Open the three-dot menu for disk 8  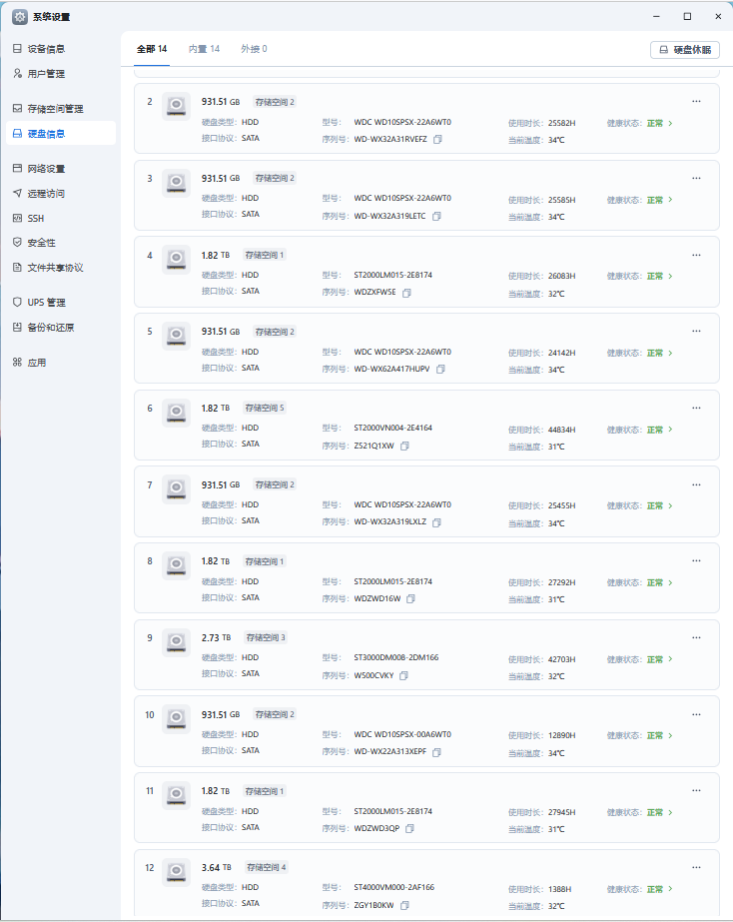click(x=696, y=560)
